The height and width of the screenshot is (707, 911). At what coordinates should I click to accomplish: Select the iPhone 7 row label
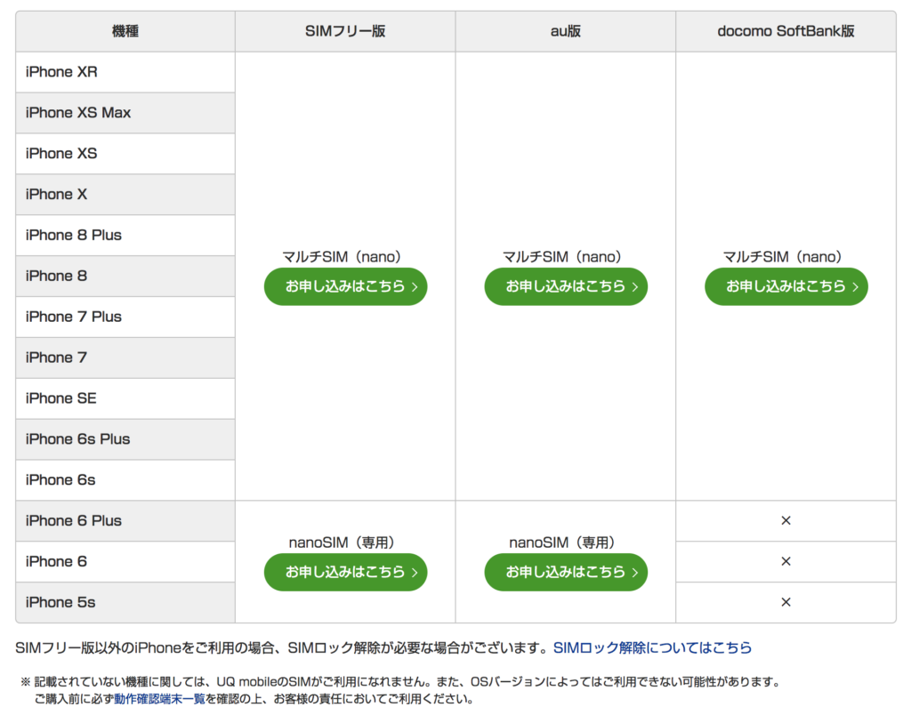click(56, 358)
